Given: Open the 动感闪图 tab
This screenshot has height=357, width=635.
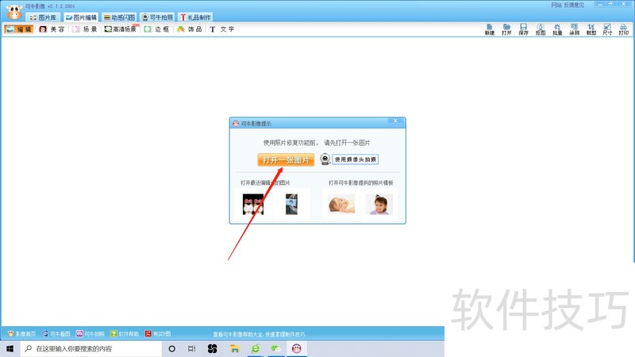Looking at the screenshot, I should click(119, 17).
